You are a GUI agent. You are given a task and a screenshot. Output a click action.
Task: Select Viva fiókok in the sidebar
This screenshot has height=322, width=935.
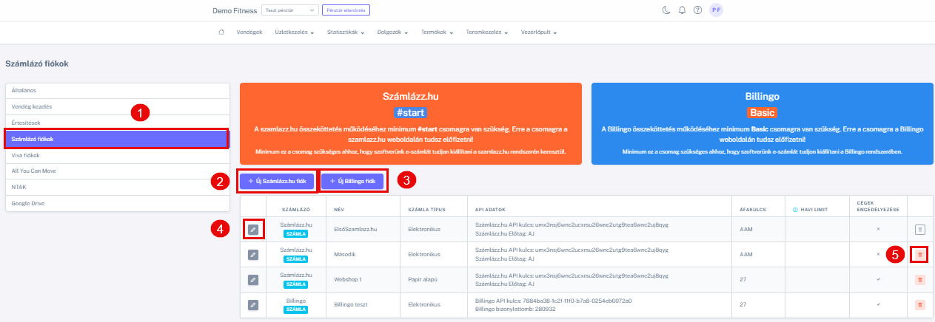point(117,155)
